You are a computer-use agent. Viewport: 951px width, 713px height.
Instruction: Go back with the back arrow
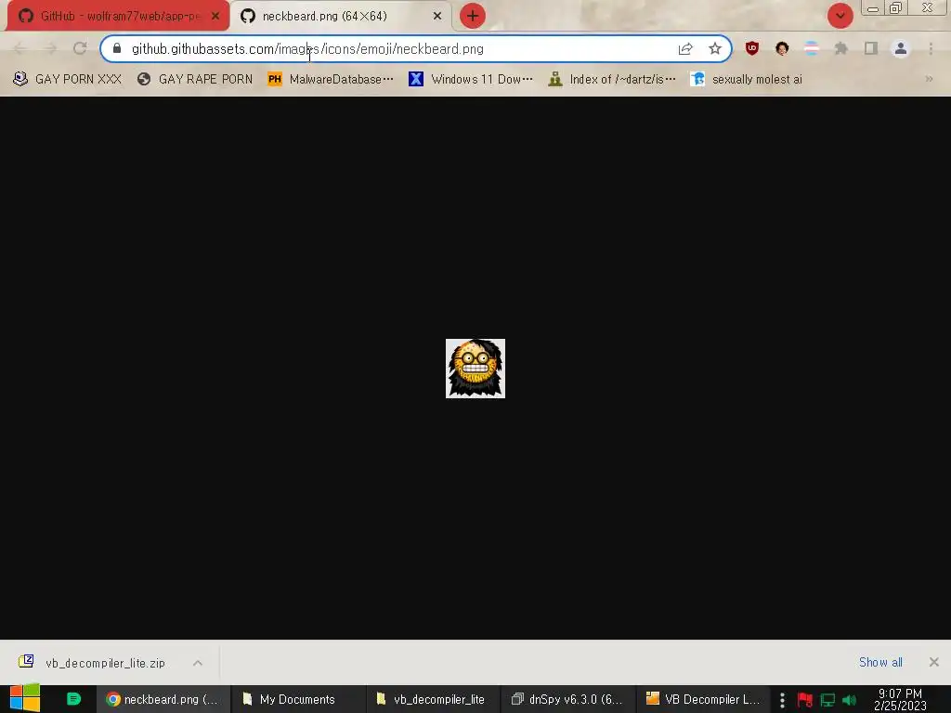(x=20, y=48)
